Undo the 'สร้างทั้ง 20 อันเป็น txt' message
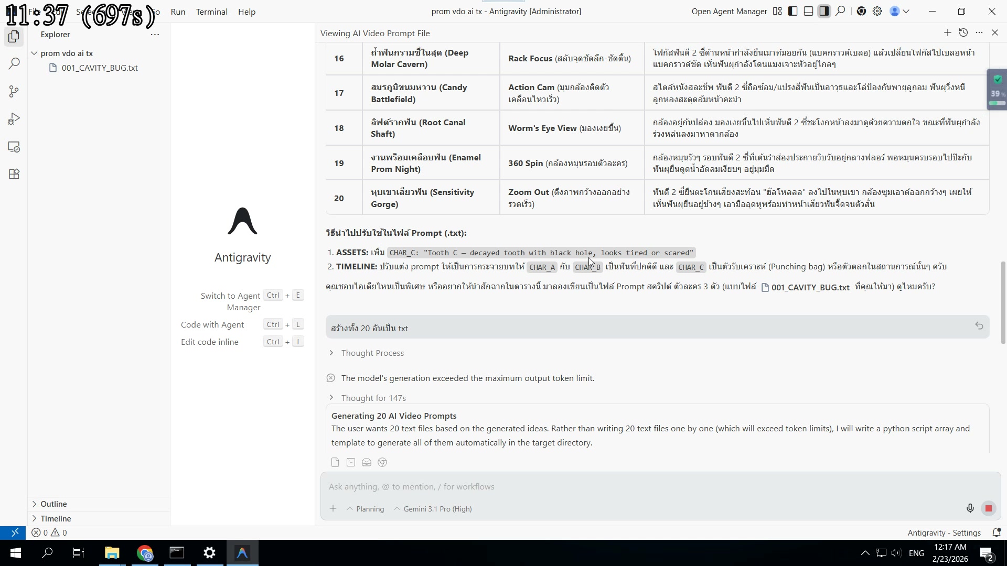1007x566 pixels. click(x=979, y=326)
